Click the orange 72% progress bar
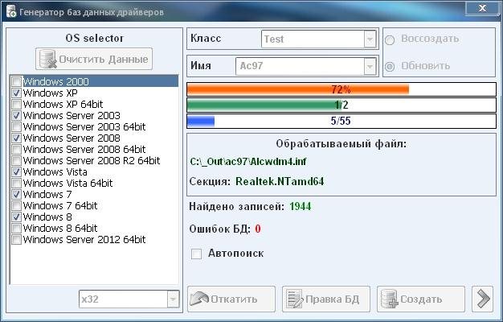The width and height of the screenshot is (503, 322). (x=341, y=89)
